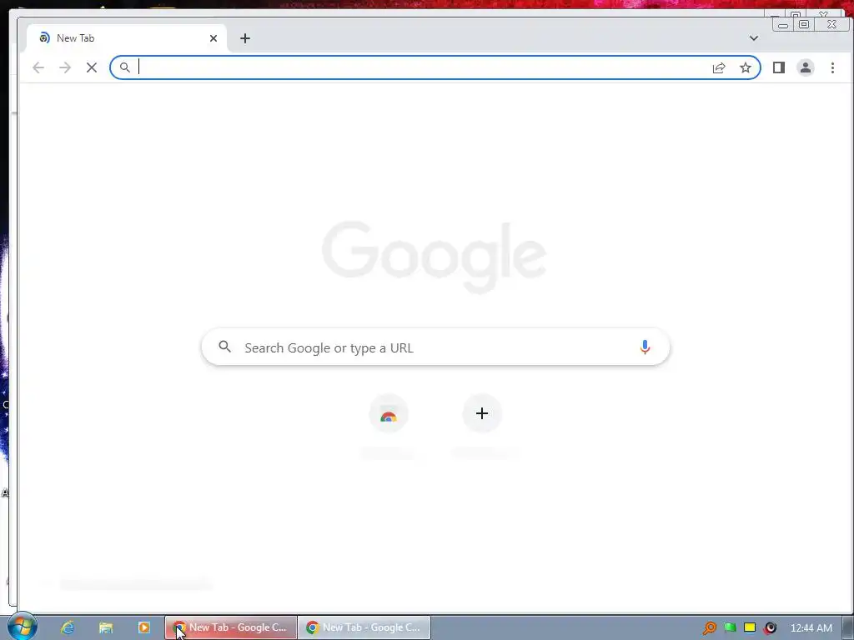Screen dimensions: 854x640
Task: Open a new tab with plus button
Action: (x=245, y=38)
